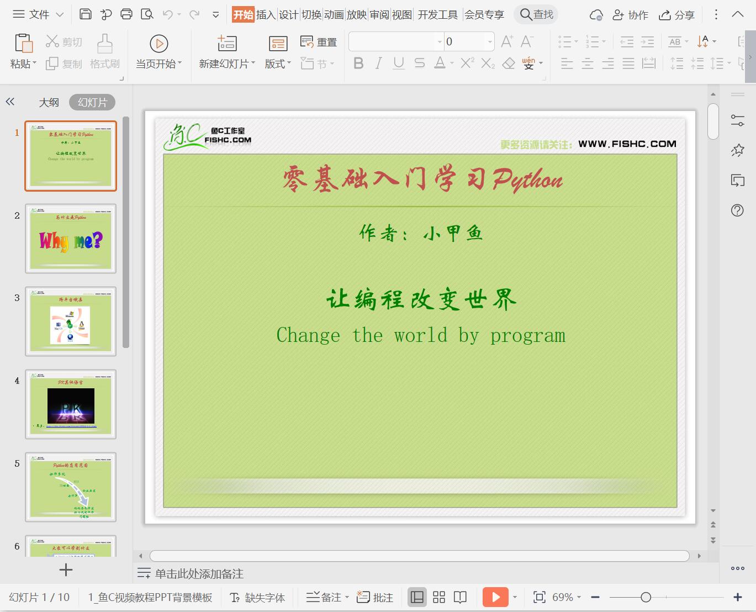Click the help question mark icon
This screenshot has width=756, height=612.
(x=737, y=210)
